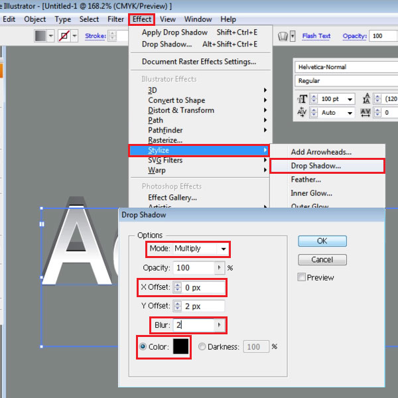The image size is (398, 398).
Task: Open the dropdown beside the warp icon
Action: [x=293, y=36]
